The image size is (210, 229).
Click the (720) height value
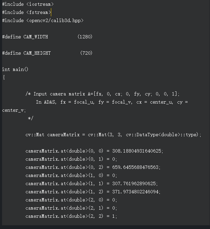[x=86, y=53]
